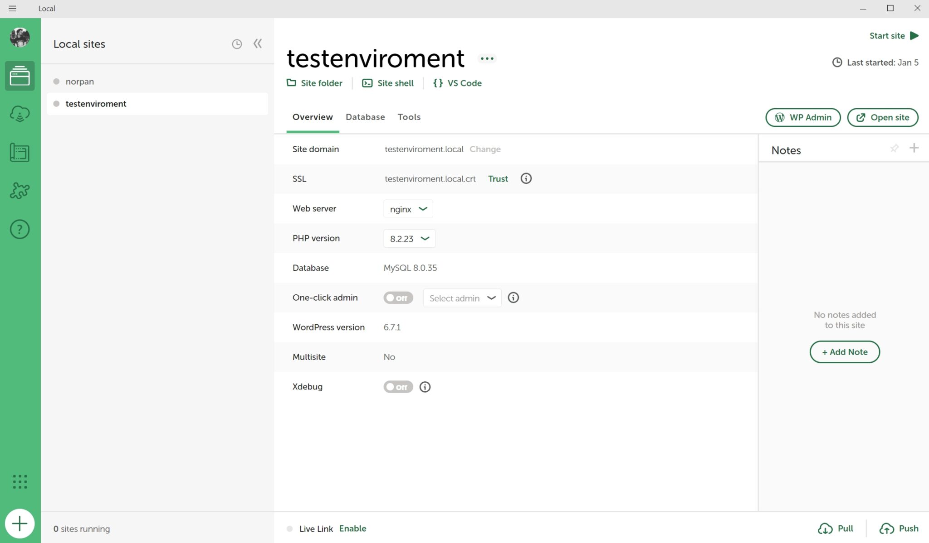The image size is (929, 543).
Task: Click the Last started clock icon
Action: [837, 62]
